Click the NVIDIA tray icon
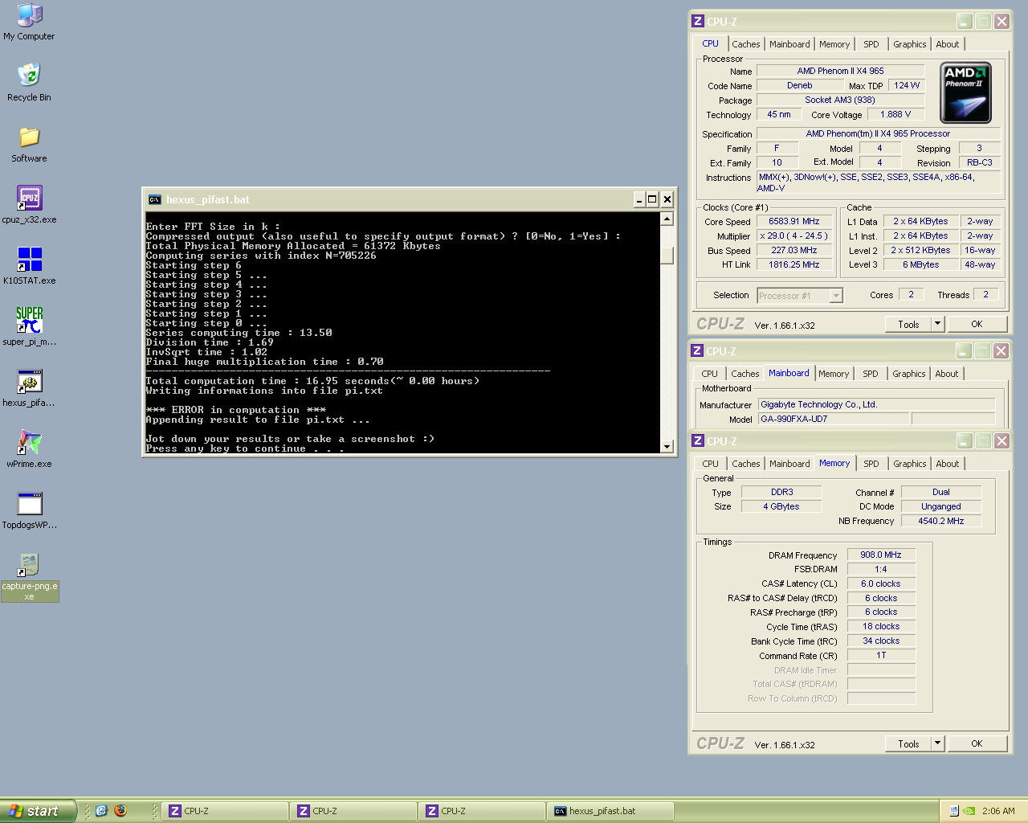The image size is (1028, 823). coord(969,811)
